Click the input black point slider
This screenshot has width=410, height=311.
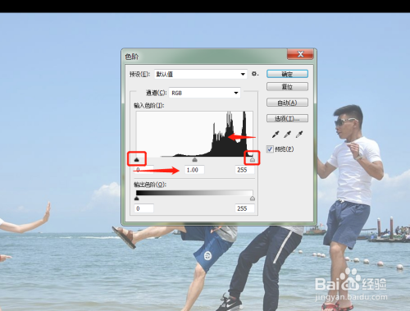(137, 159)
